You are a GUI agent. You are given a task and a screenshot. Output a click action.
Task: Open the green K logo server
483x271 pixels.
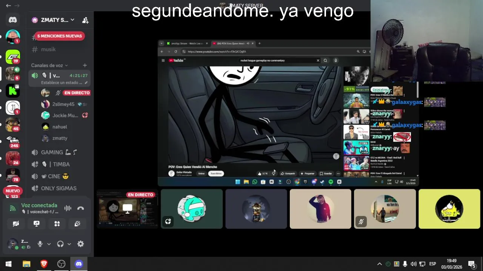[13, 90]
